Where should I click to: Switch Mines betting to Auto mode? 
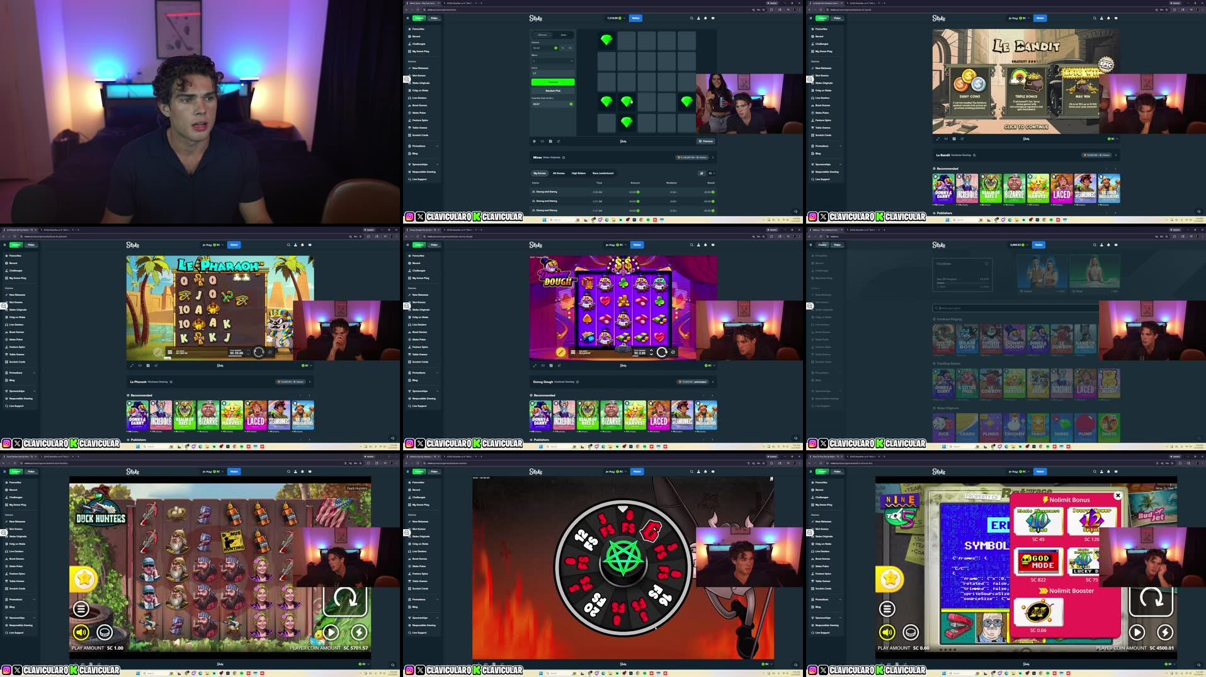pyautogui.click(x=564, y=35)
